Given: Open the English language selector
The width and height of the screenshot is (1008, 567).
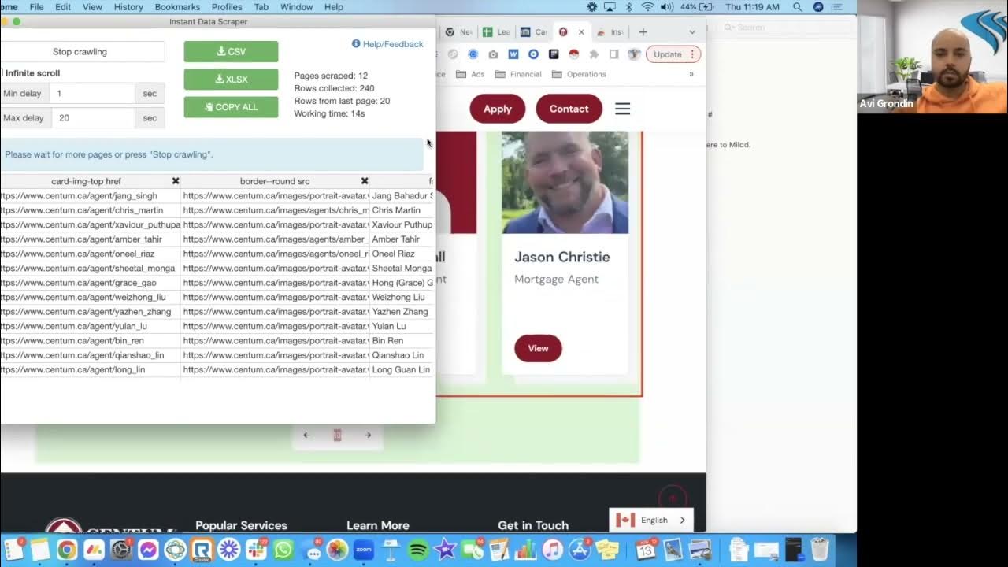Looking at the screenshot, I should (651, 520).
